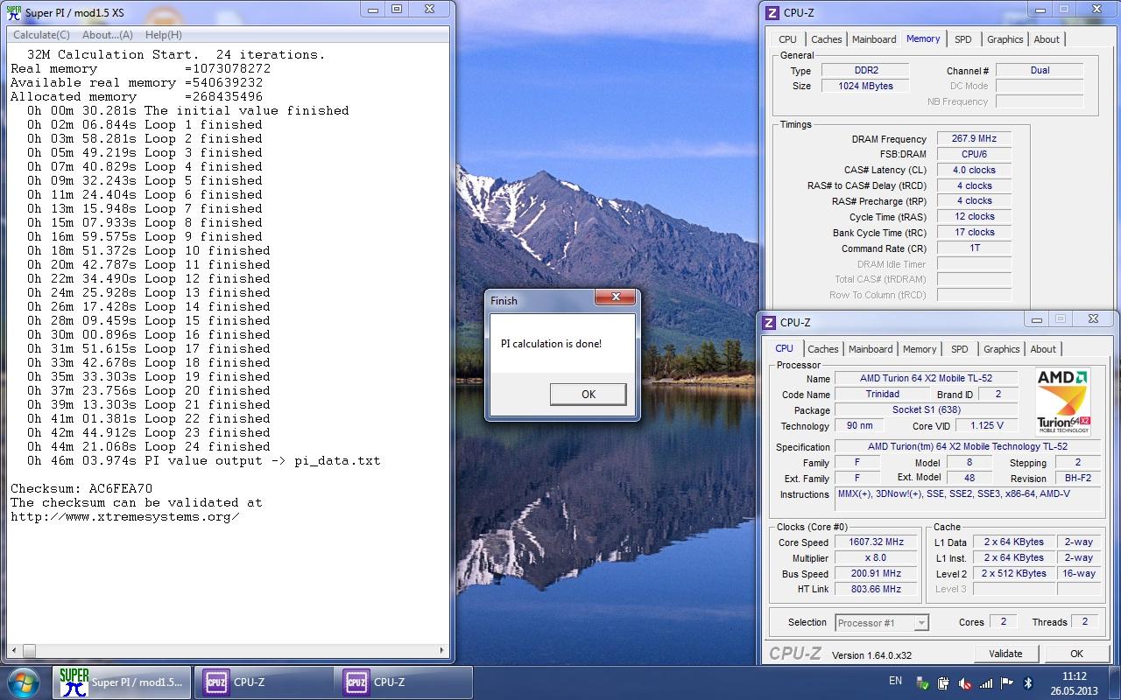The height and width of the screenshot is (700, 1121).
Task: Click the DRAM Frequency value 267.9 MHz
Action: coord(974,139)
